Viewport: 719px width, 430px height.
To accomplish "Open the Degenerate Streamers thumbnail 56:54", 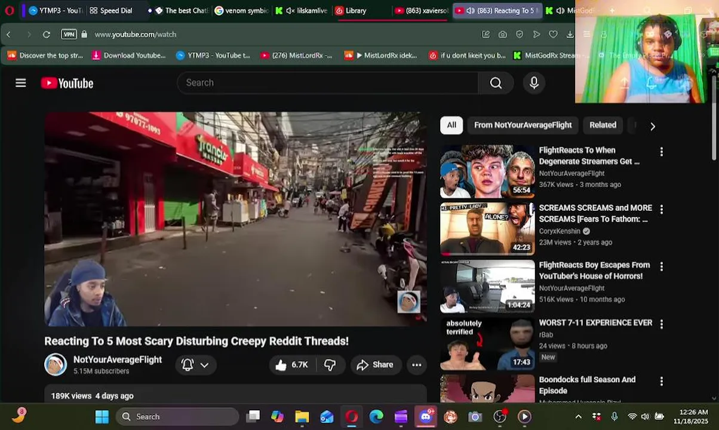I will [x=487, y=172].
